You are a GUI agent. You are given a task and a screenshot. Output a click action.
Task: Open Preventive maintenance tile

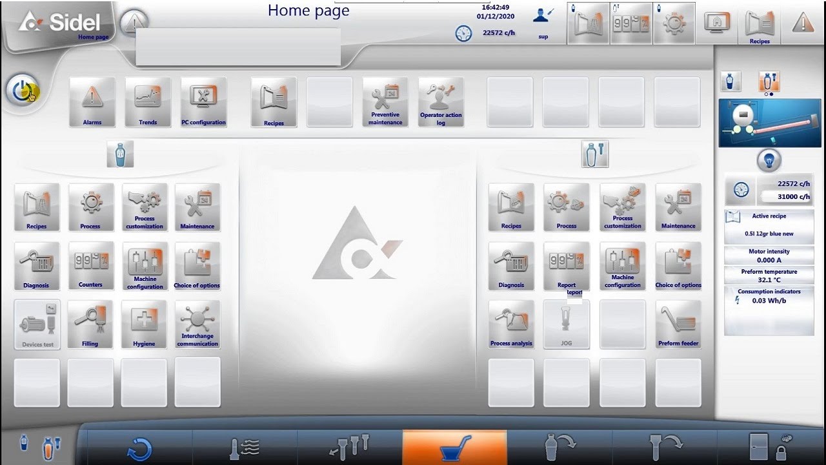(x=385, y=102)
